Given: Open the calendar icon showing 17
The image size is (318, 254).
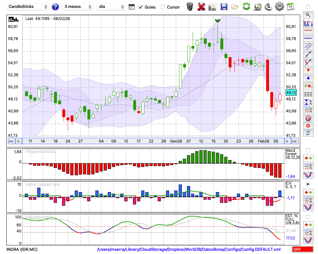Looking at the screenshot, I should 290,6.
